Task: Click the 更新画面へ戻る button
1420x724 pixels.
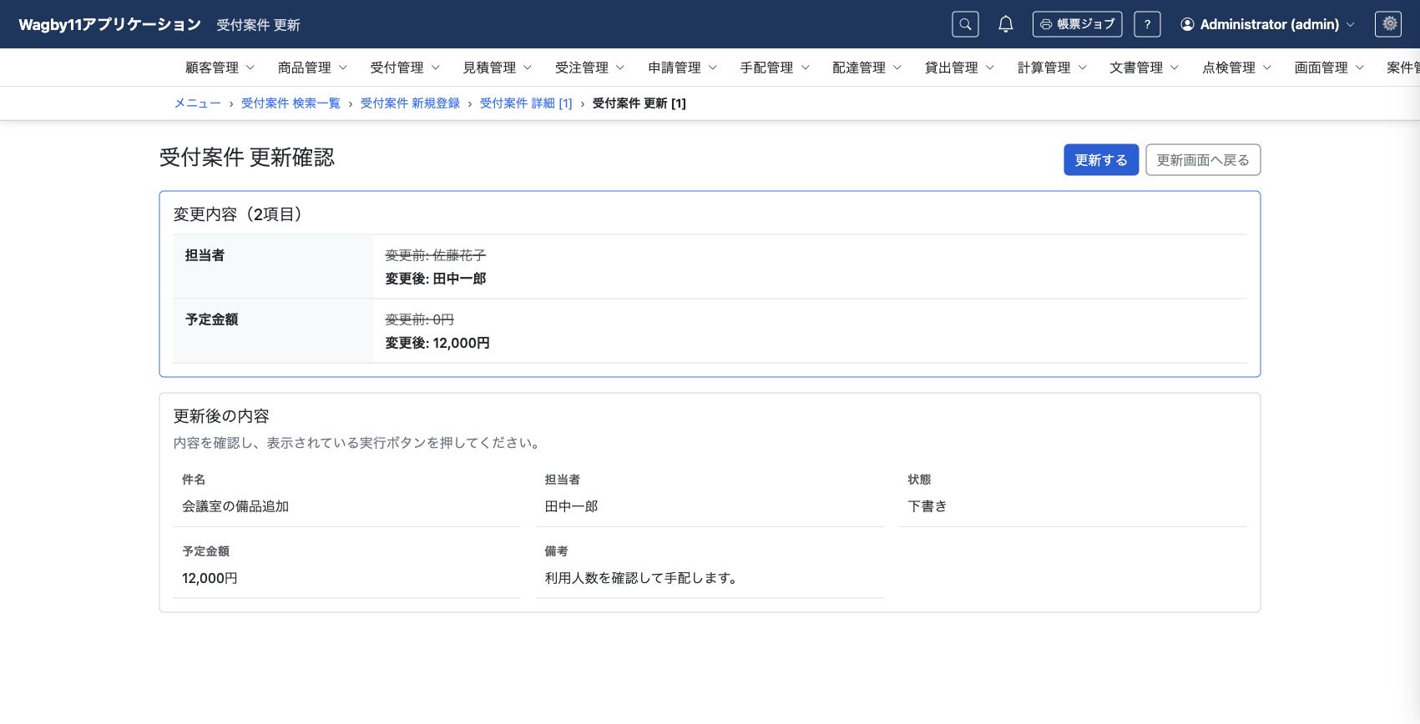Action: [x=1203, y=160]
